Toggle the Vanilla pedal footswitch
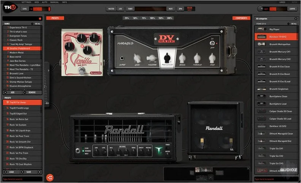This screenshot has height=183, width=301. tap(82, 71)
